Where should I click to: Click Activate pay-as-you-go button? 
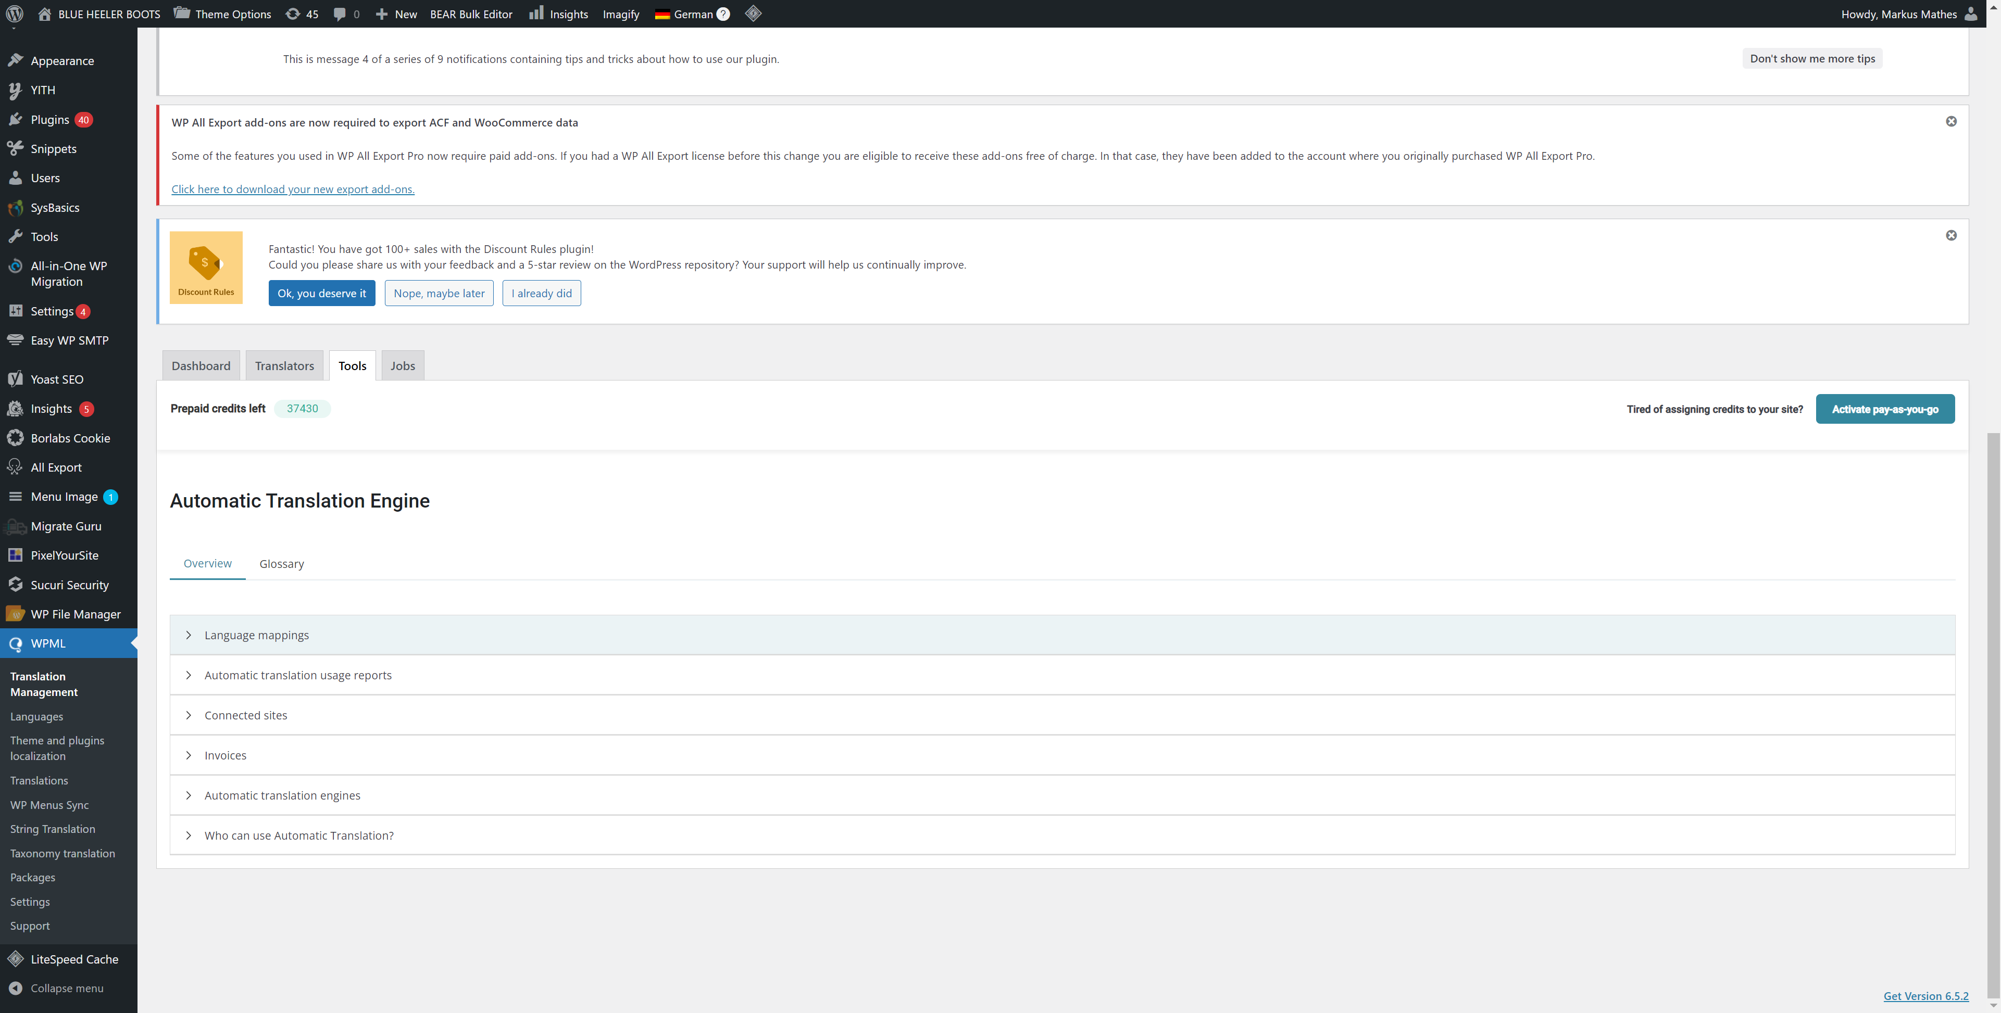pos(1885,409)
